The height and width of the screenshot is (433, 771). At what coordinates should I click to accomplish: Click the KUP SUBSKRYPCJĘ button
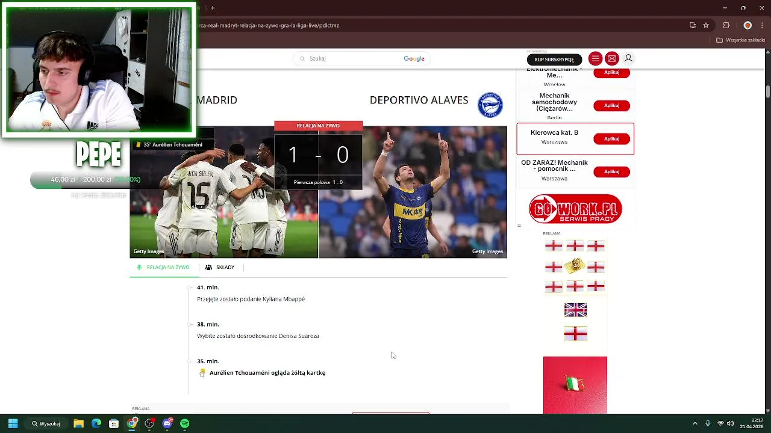[x=554, y=59]
